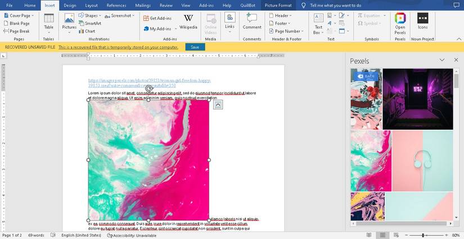Add a Signature Line
Viewport: 464px width, 239px height.
point(344,15)
